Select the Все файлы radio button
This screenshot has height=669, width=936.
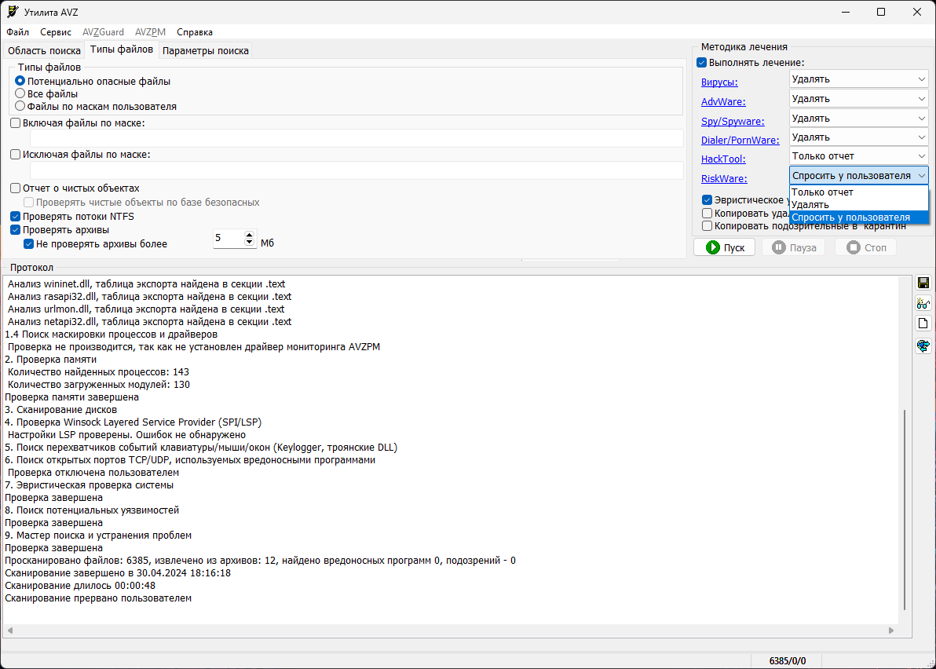pyautogui.click(x=20, y=93)
